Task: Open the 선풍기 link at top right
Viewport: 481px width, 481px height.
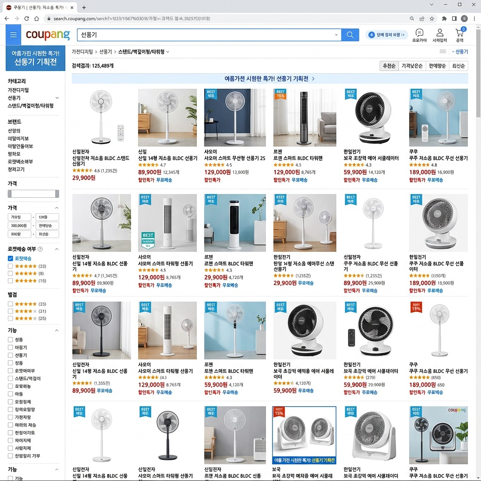Action: tap(461, 52)
